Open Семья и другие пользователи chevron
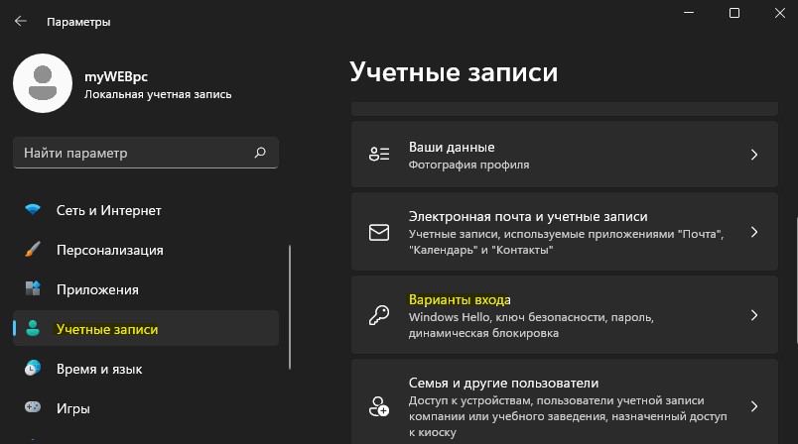Screen dimensions: 798x444 click(x=754, y=406)
